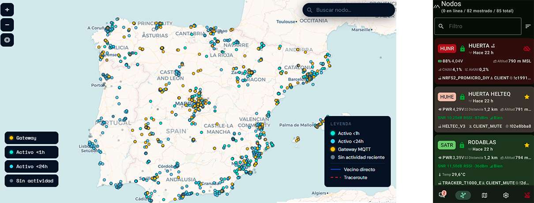Open the node list sort options
The image size is (534, 203).
tap(528, 26)
